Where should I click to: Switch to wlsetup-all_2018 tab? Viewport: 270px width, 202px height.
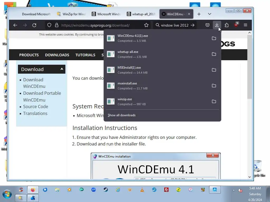click(141, 14)
